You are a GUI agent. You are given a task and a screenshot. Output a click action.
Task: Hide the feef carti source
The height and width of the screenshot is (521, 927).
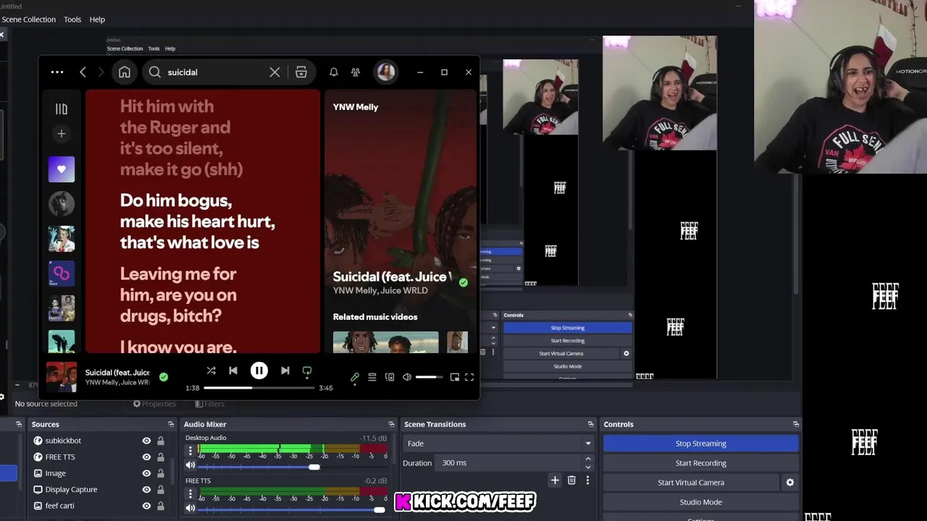(146, 506)
